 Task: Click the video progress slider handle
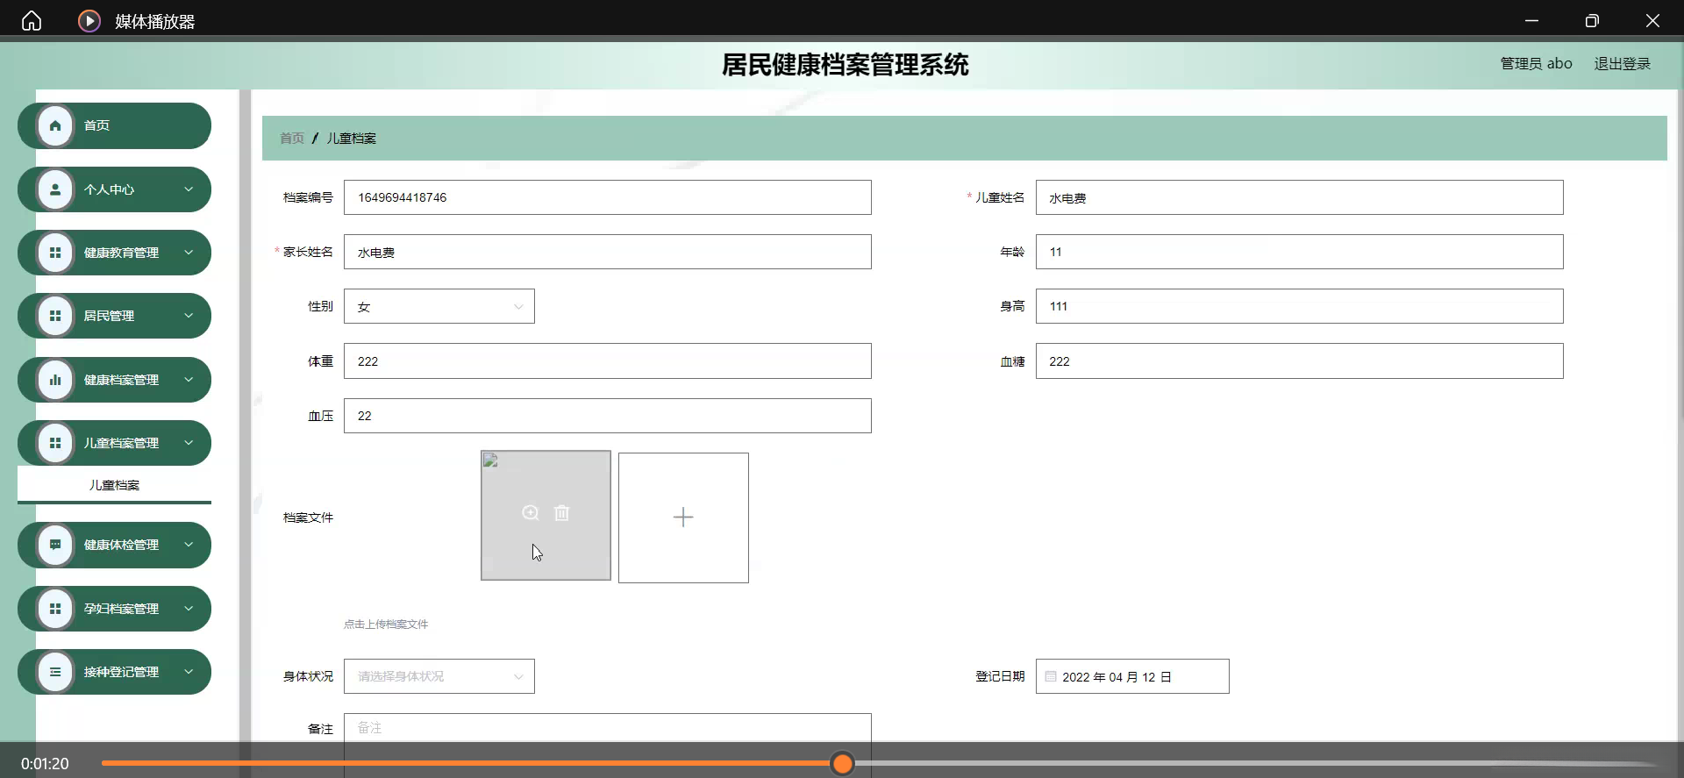[842, 764]
